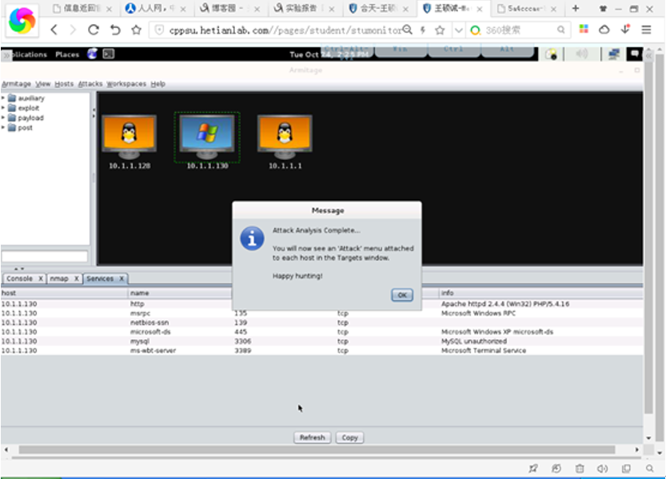Viewport: 666px width, 479px height.
Task: Open the Workspaces menu
Action: pos(126,84)
